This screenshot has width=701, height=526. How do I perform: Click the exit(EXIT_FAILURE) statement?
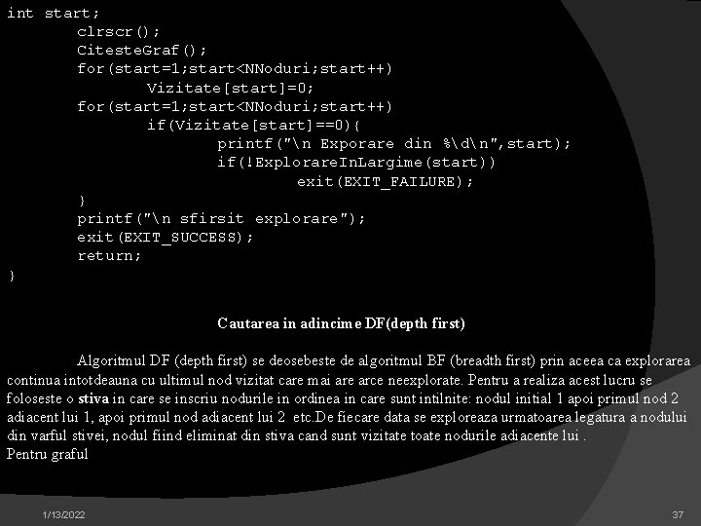pos(385,181)
